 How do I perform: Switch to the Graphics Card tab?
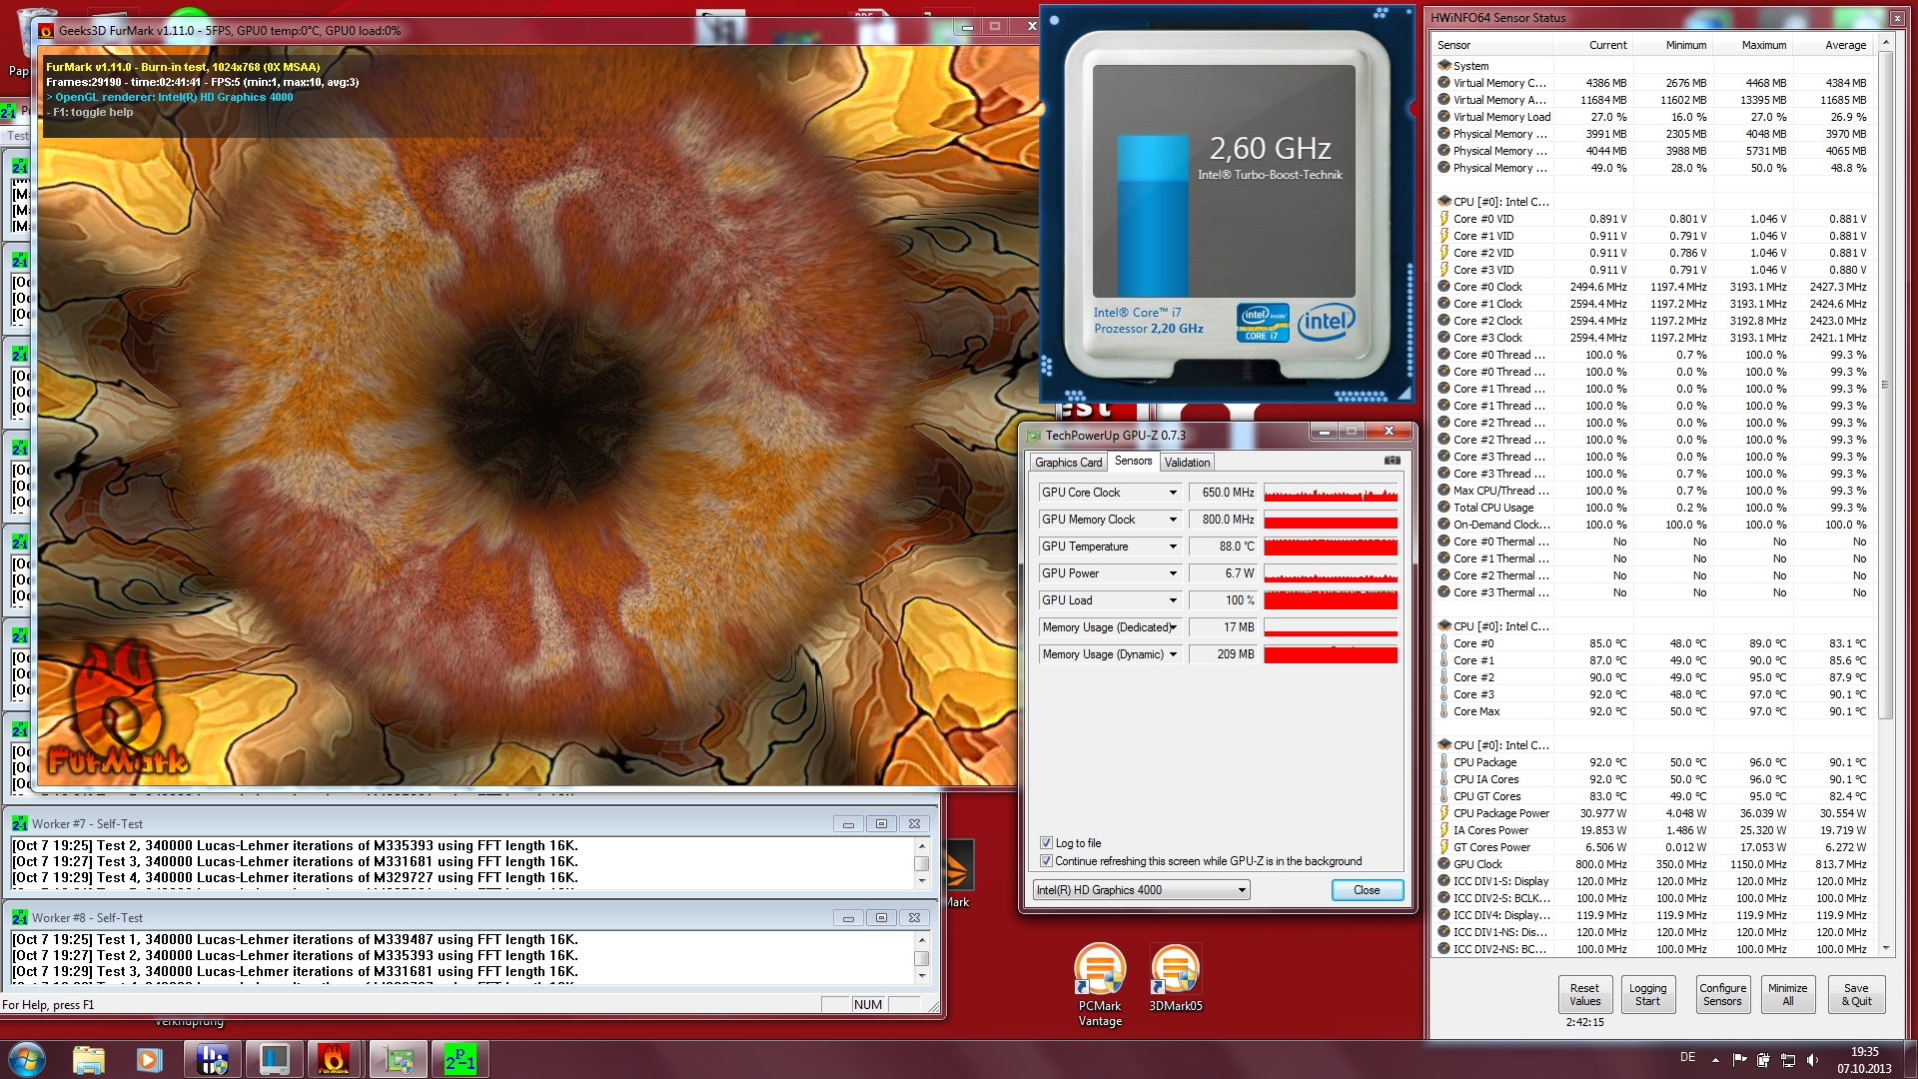1068,463
